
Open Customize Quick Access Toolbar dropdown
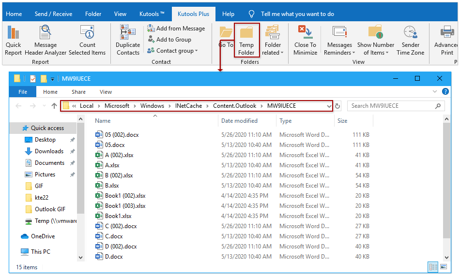pos(52,79)
